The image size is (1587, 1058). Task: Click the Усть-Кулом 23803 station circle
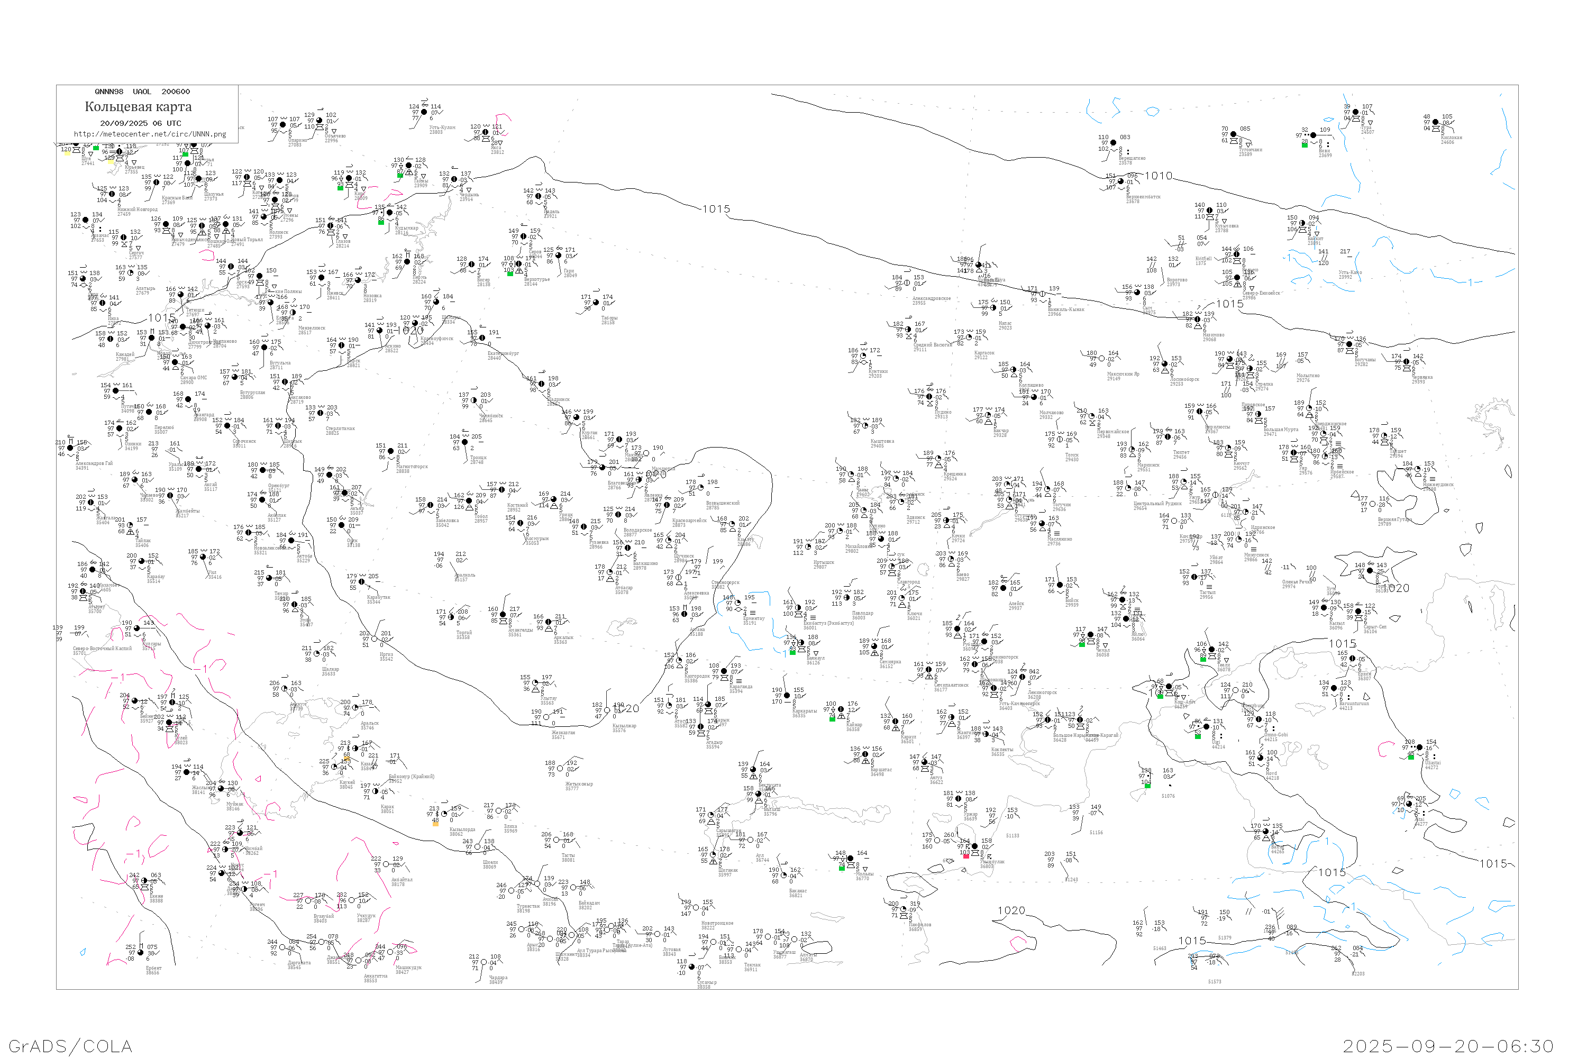(424, 112)
